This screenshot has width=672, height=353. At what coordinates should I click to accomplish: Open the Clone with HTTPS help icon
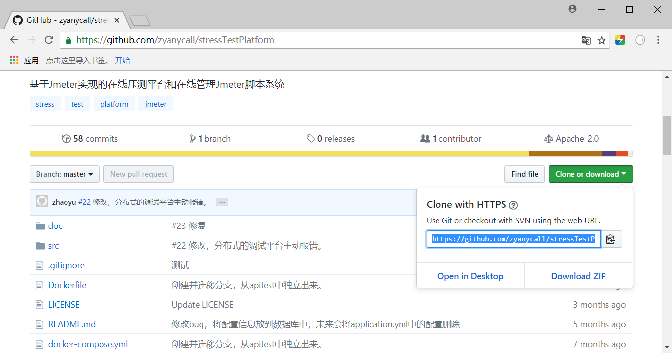(x=513, y=204)
